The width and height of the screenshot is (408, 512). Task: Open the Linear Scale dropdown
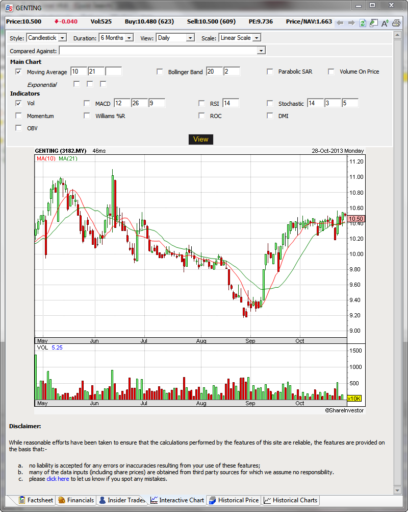pos(240,38)
